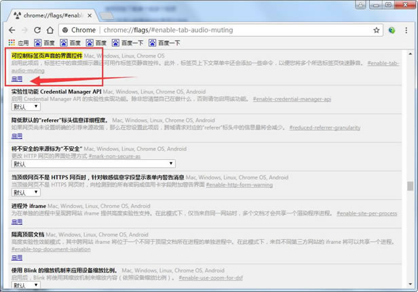Open the #enable-http-form-warning link
Screen dimensions: 418x292
[x=240, y=185]
